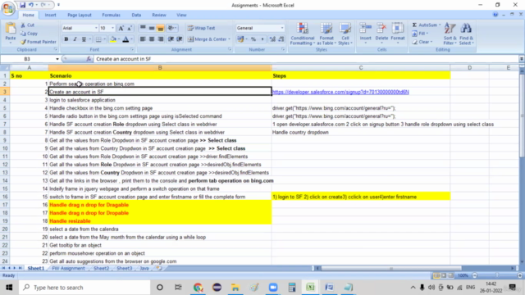
Task: Expand the Name Box dropdown
Action: click(x=57, y=59)
